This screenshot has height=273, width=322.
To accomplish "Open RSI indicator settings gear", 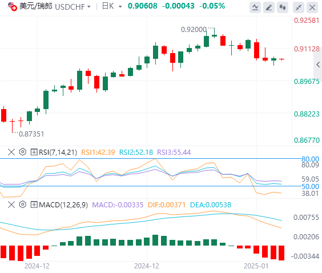I will coord(23,152).
